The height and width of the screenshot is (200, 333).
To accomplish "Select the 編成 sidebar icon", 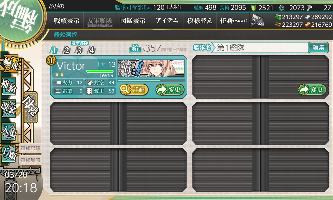I will [x=11, y=64].
